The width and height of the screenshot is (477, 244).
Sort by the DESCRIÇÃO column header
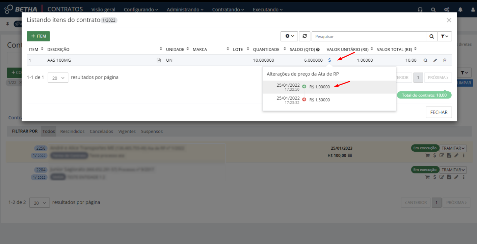coord(58,50)
